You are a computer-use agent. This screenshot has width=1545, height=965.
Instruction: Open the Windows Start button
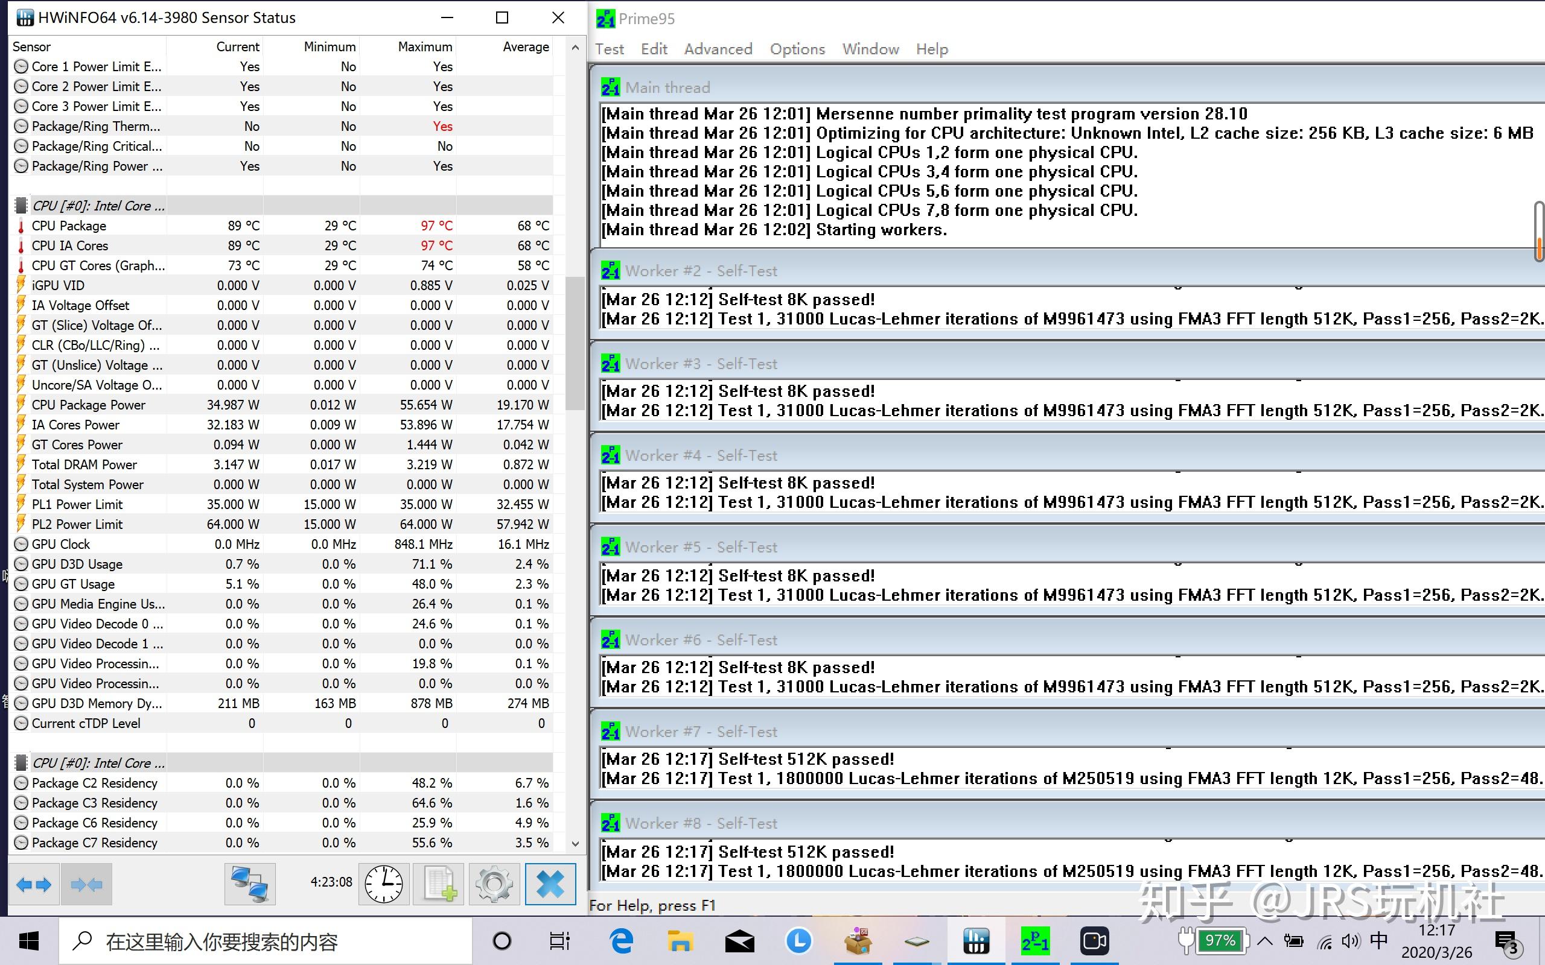29,941
